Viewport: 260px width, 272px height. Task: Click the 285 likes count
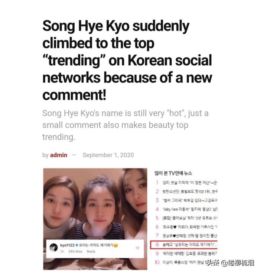pos(75,251)
